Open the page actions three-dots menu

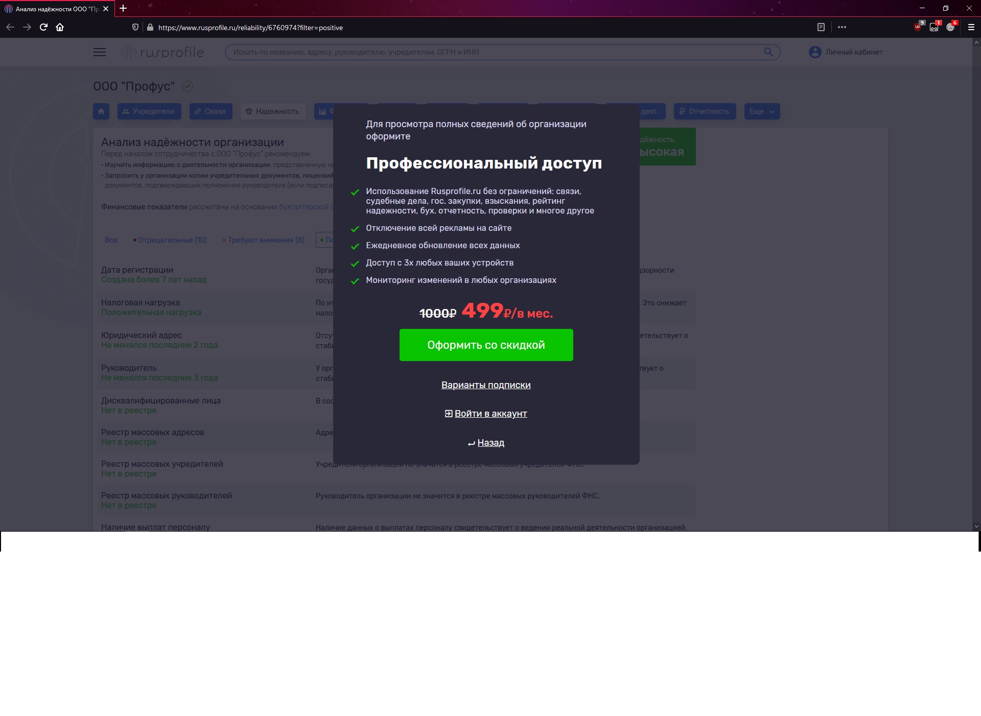(x=842, y=27)
